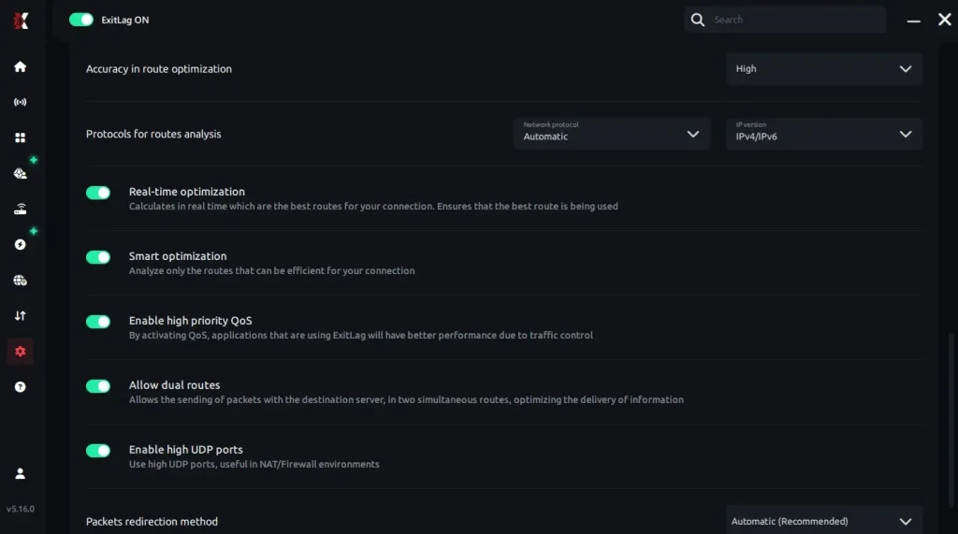This screenshot has height=534, width=958.
Task: Toggle Allow dual routes switch
Action: click(97, 386)
